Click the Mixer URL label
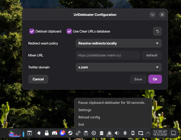This screenshot has height=140, width=181. coord(36,55)
